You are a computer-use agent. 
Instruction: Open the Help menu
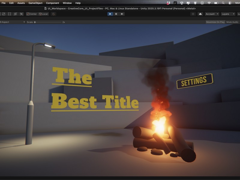coord(78,3)
